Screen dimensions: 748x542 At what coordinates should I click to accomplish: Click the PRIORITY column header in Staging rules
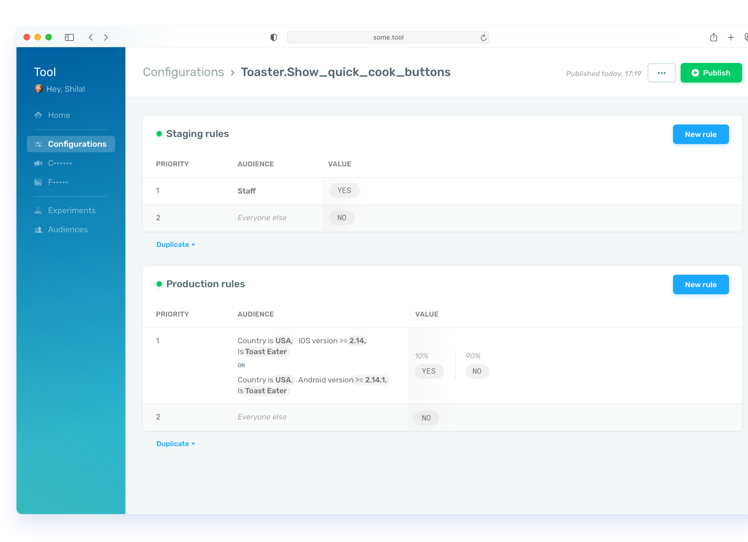pos(173,164)
